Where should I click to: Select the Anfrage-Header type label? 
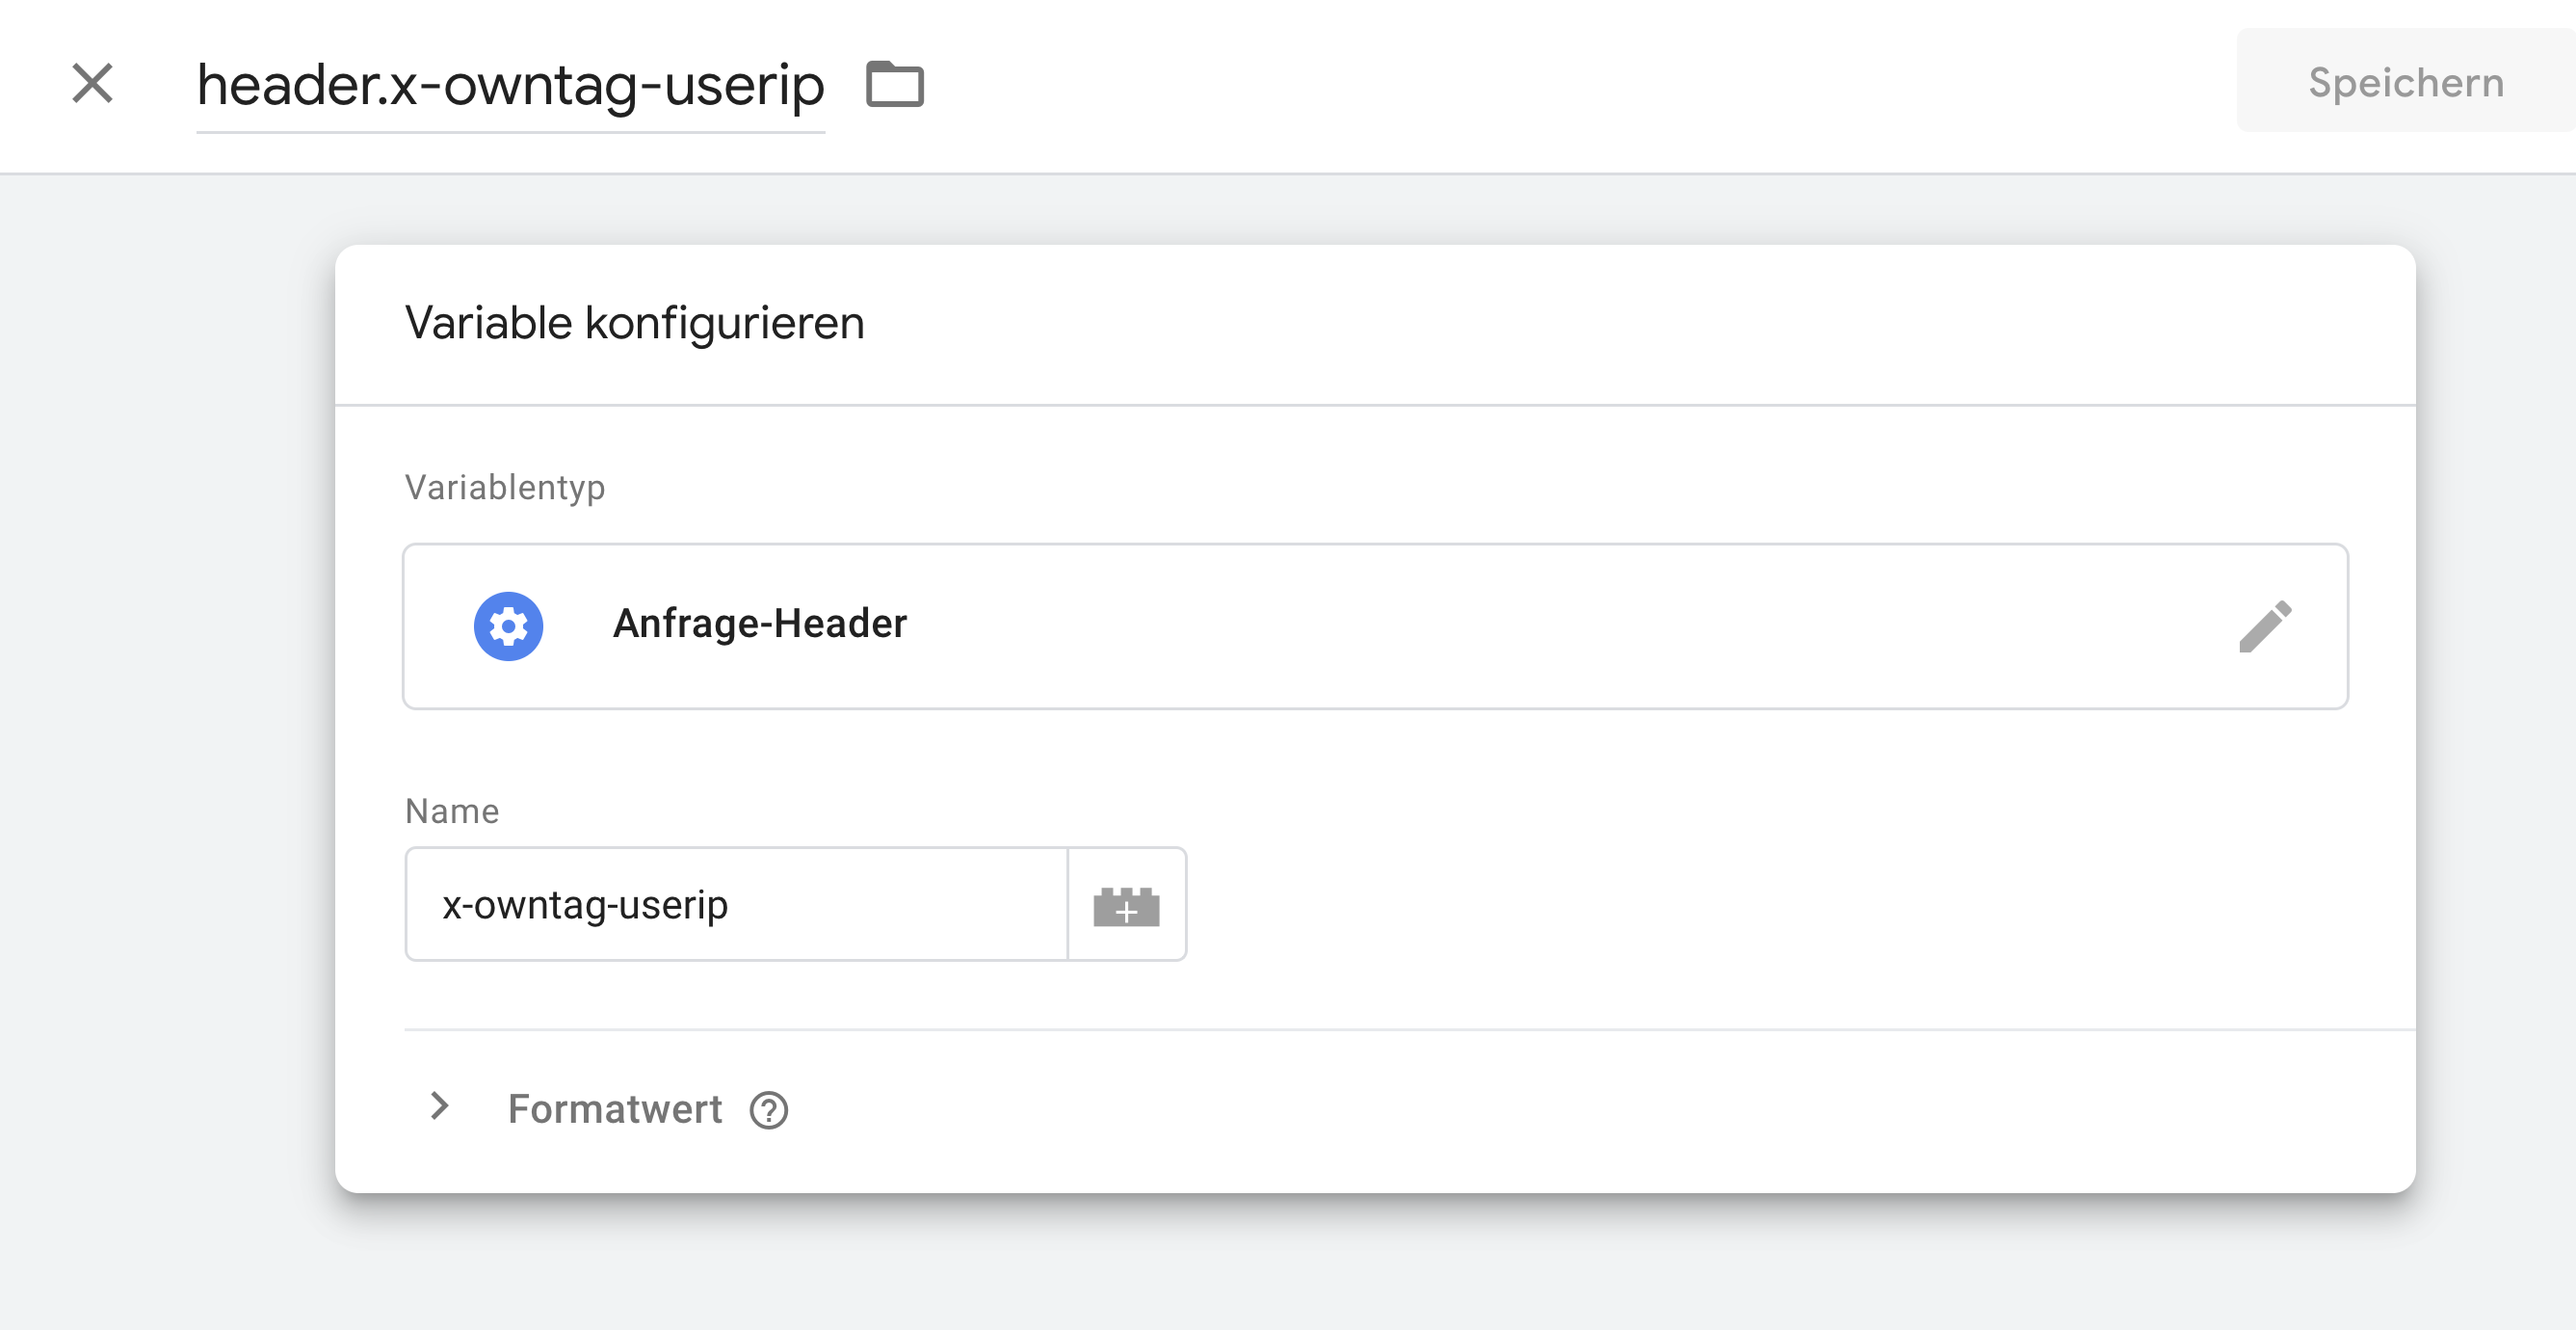(x=760, y=624)
